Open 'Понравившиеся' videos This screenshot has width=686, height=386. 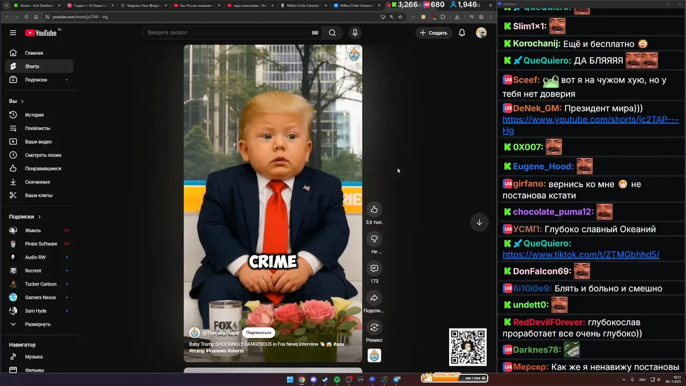tap(39, 168)
